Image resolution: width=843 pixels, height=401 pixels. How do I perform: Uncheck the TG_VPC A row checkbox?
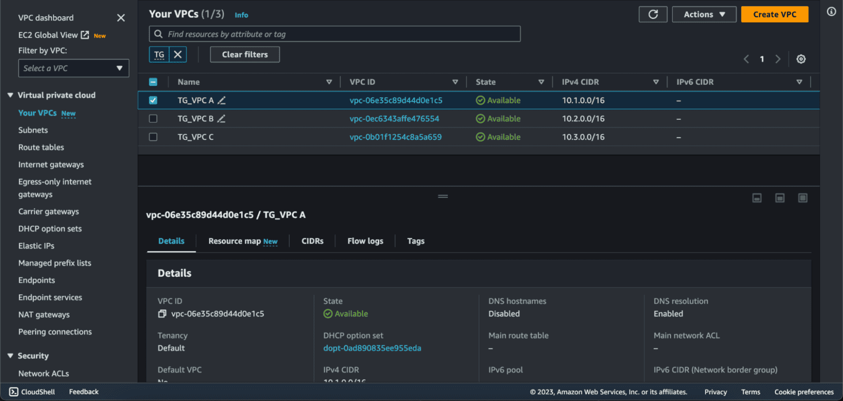point(153,101)
